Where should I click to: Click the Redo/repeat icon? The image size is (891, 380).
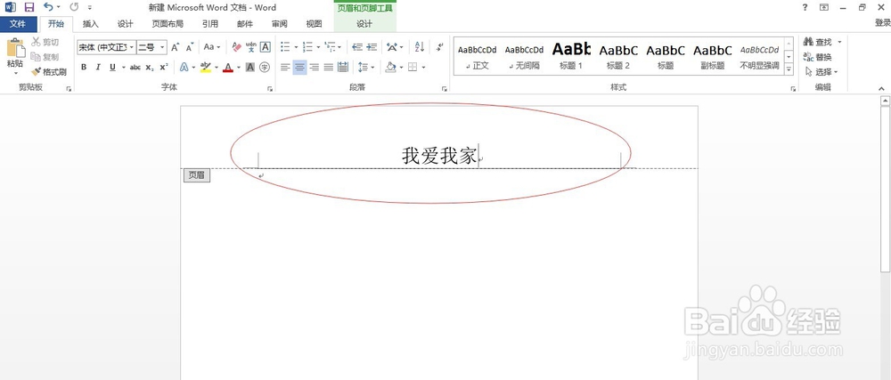pyautogui.click(x=74, y=7)
